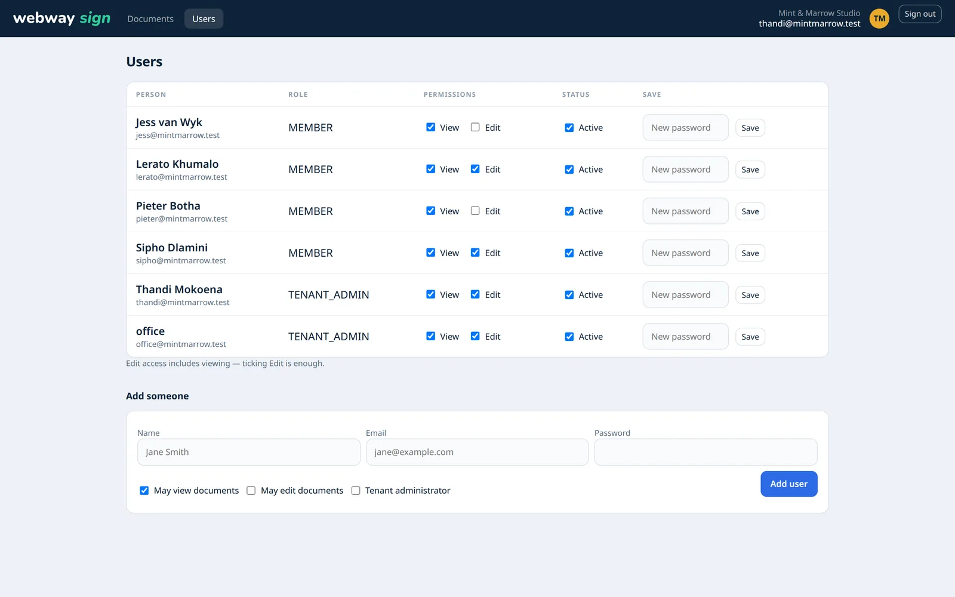Open the webway sign logo home link
The image size is (955, 597).
pyautogui.click(x=62, y=19)
